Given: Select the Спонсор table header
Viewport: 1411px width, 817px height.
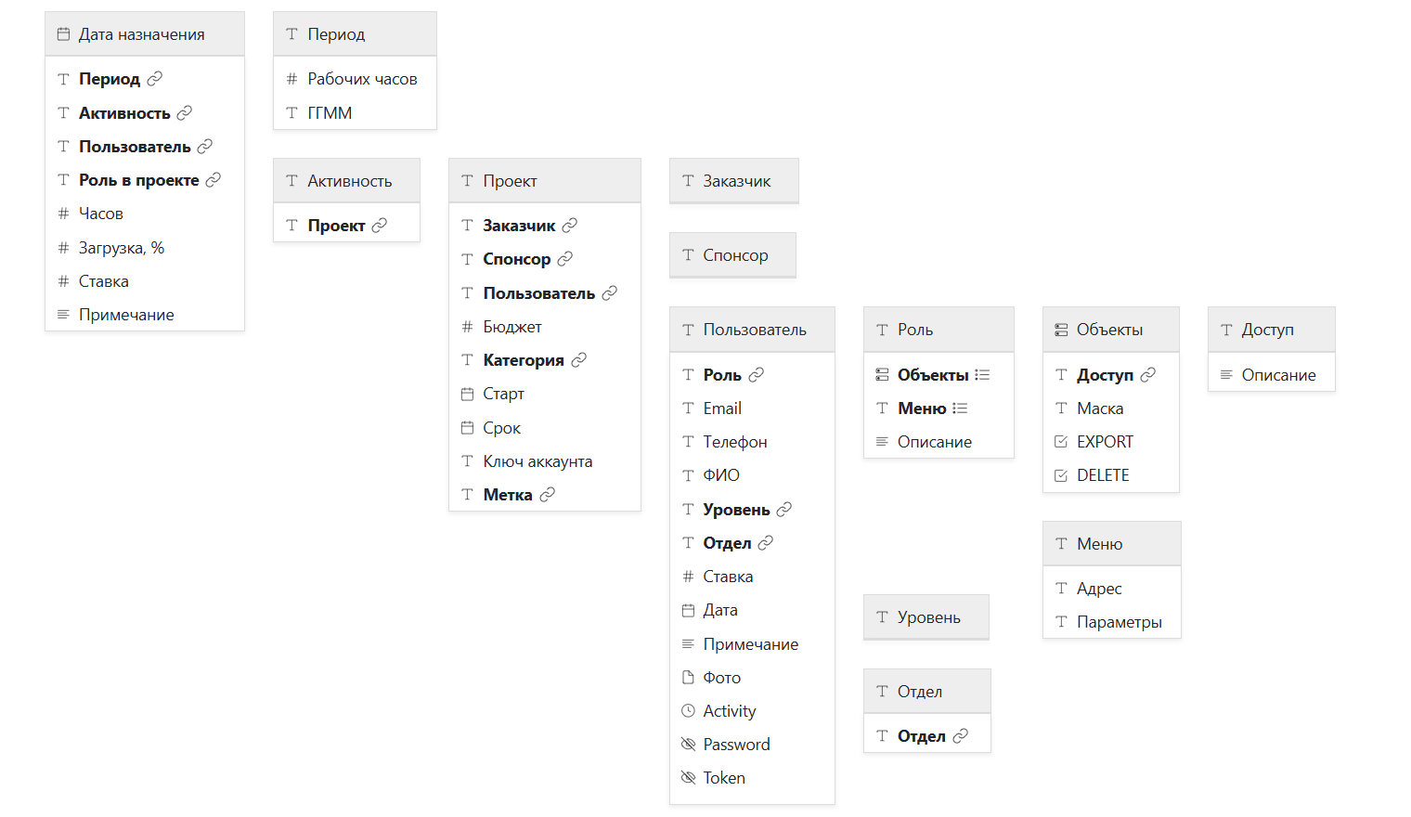Looking at the screenshot, I should (x=732, y=255).
